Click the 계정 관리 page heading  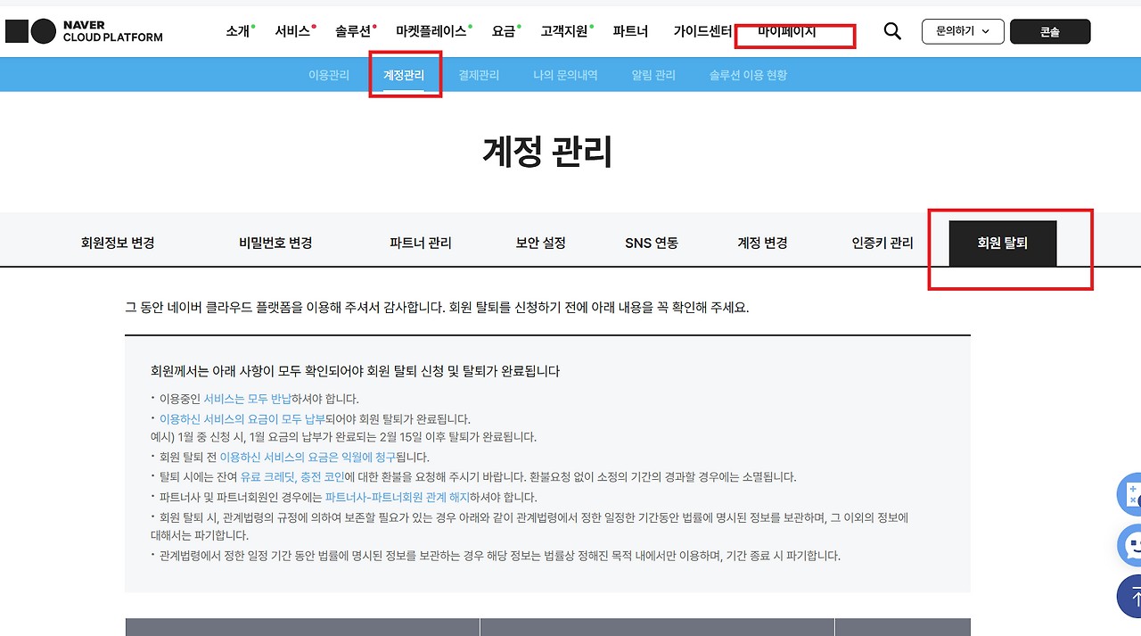[x=547, y=152]
